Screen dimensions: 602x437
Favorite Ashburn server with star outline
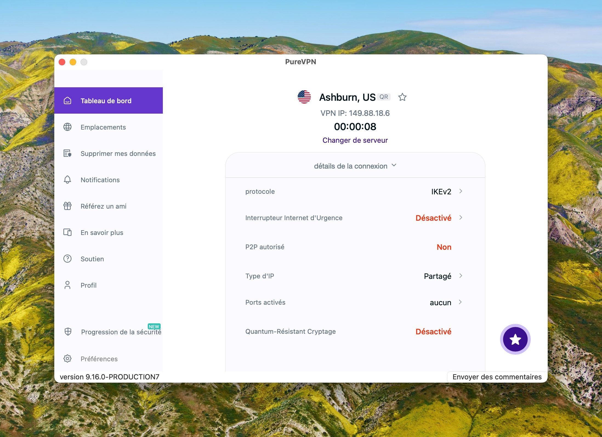402,97
